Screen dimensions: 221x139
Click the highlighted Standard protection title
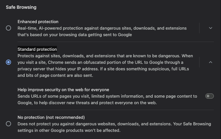(x=37, y=49)
